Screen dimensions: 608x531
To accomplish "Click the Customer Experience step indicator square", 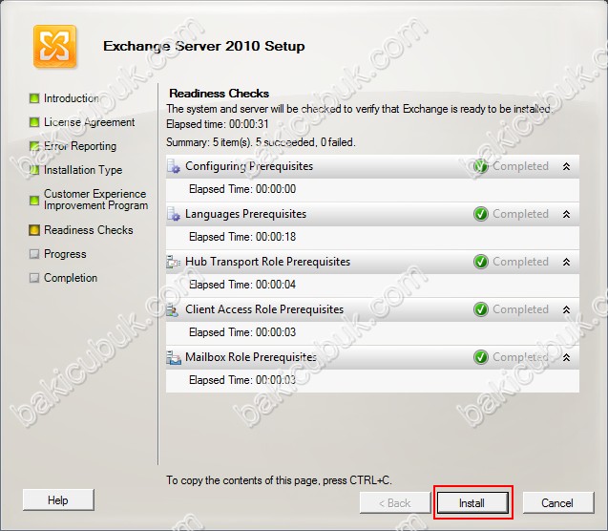I will click(34, 201).
